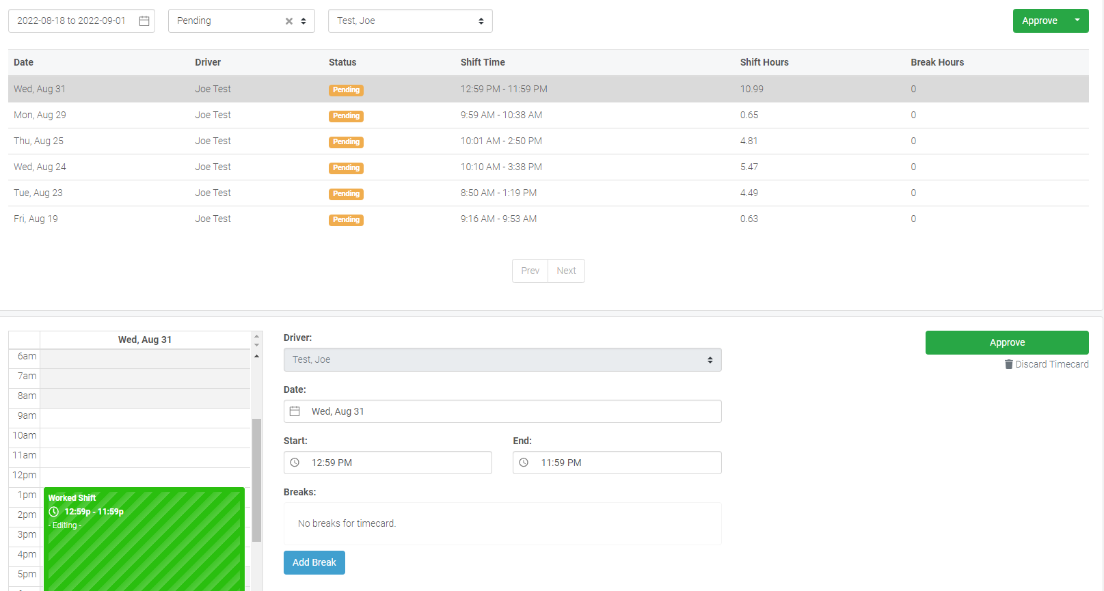Click the Date column header
This screenshot has width=1104, height=591.
click(x=24, y=62)
